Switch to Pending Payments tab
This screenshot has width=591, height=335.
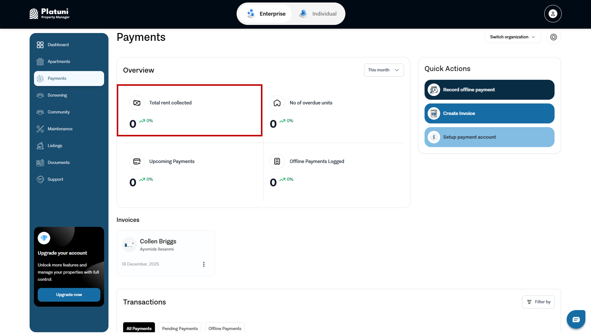pyautogui.click(x=180, y=328)
